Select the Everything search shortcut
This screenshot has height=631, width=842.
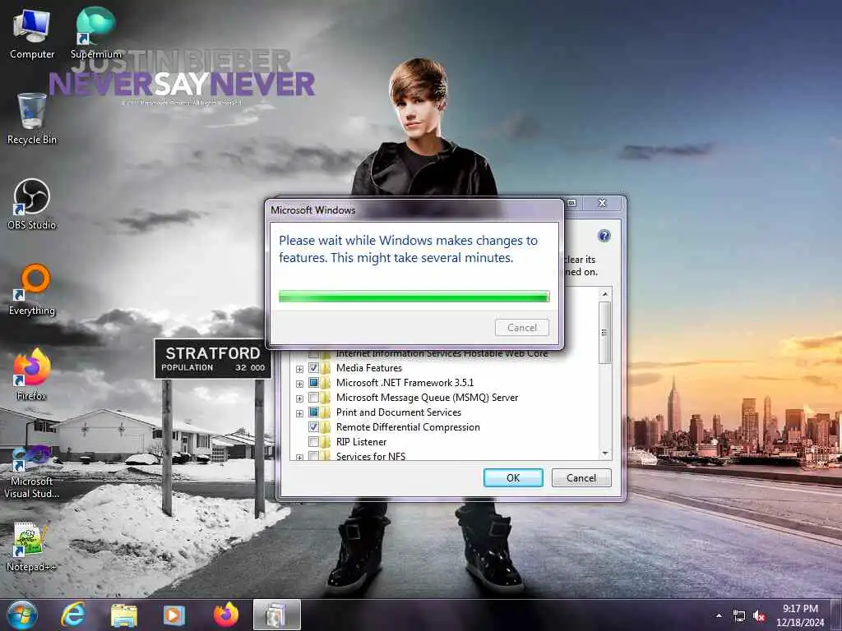pyautogui.click(x=32, y=290)
